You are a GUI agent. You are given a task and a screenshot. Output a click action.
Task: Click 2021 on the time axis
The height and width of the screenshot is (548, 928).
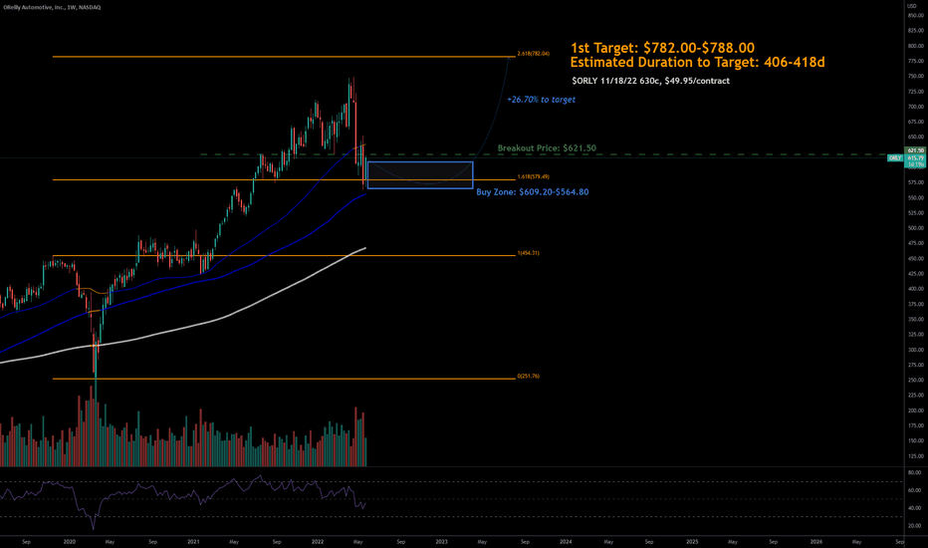click(193, 541)
